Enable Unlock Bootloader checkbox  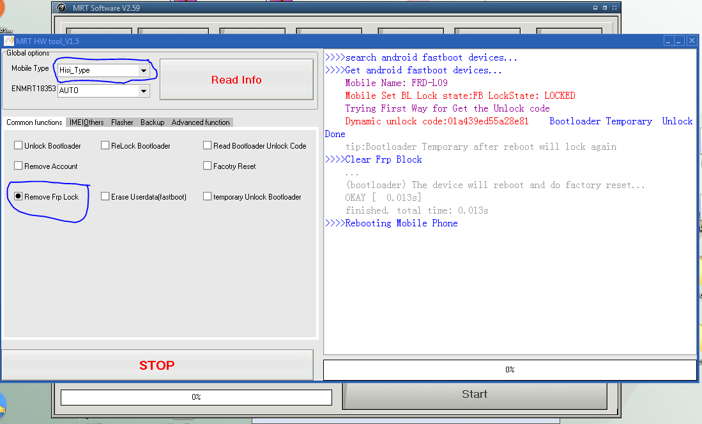pyautogui.click(x=19, y=145)
